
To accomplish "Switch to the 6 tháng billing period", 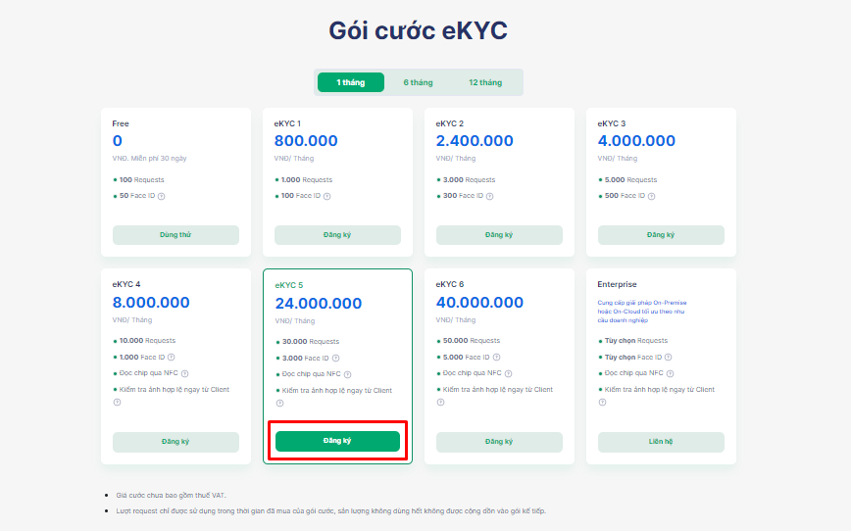I will (418, 82).
